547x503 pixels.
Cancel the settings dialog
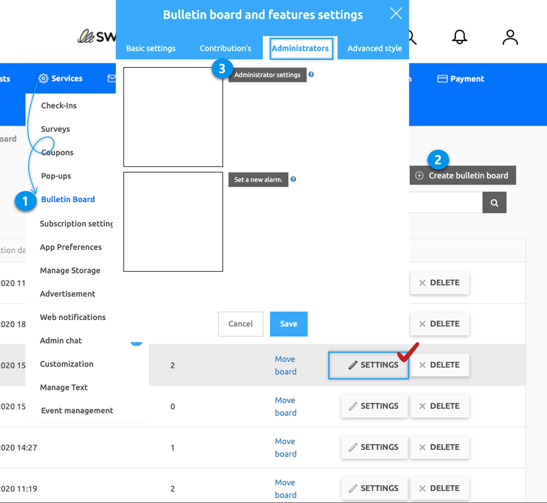pos(240,324)
